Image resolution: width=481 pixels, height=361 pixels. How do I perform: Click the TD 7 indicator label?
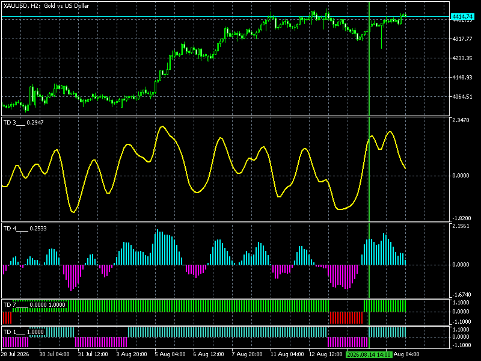(34, 305)
